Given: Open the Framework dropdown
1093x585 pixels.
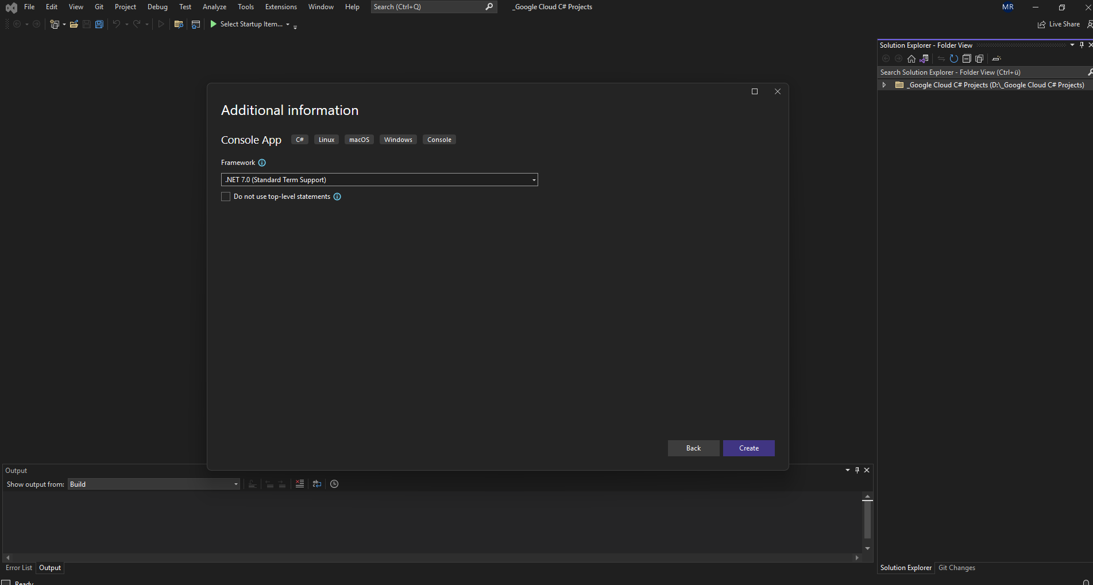Looking at the screenshot, I should click(379, 180).
